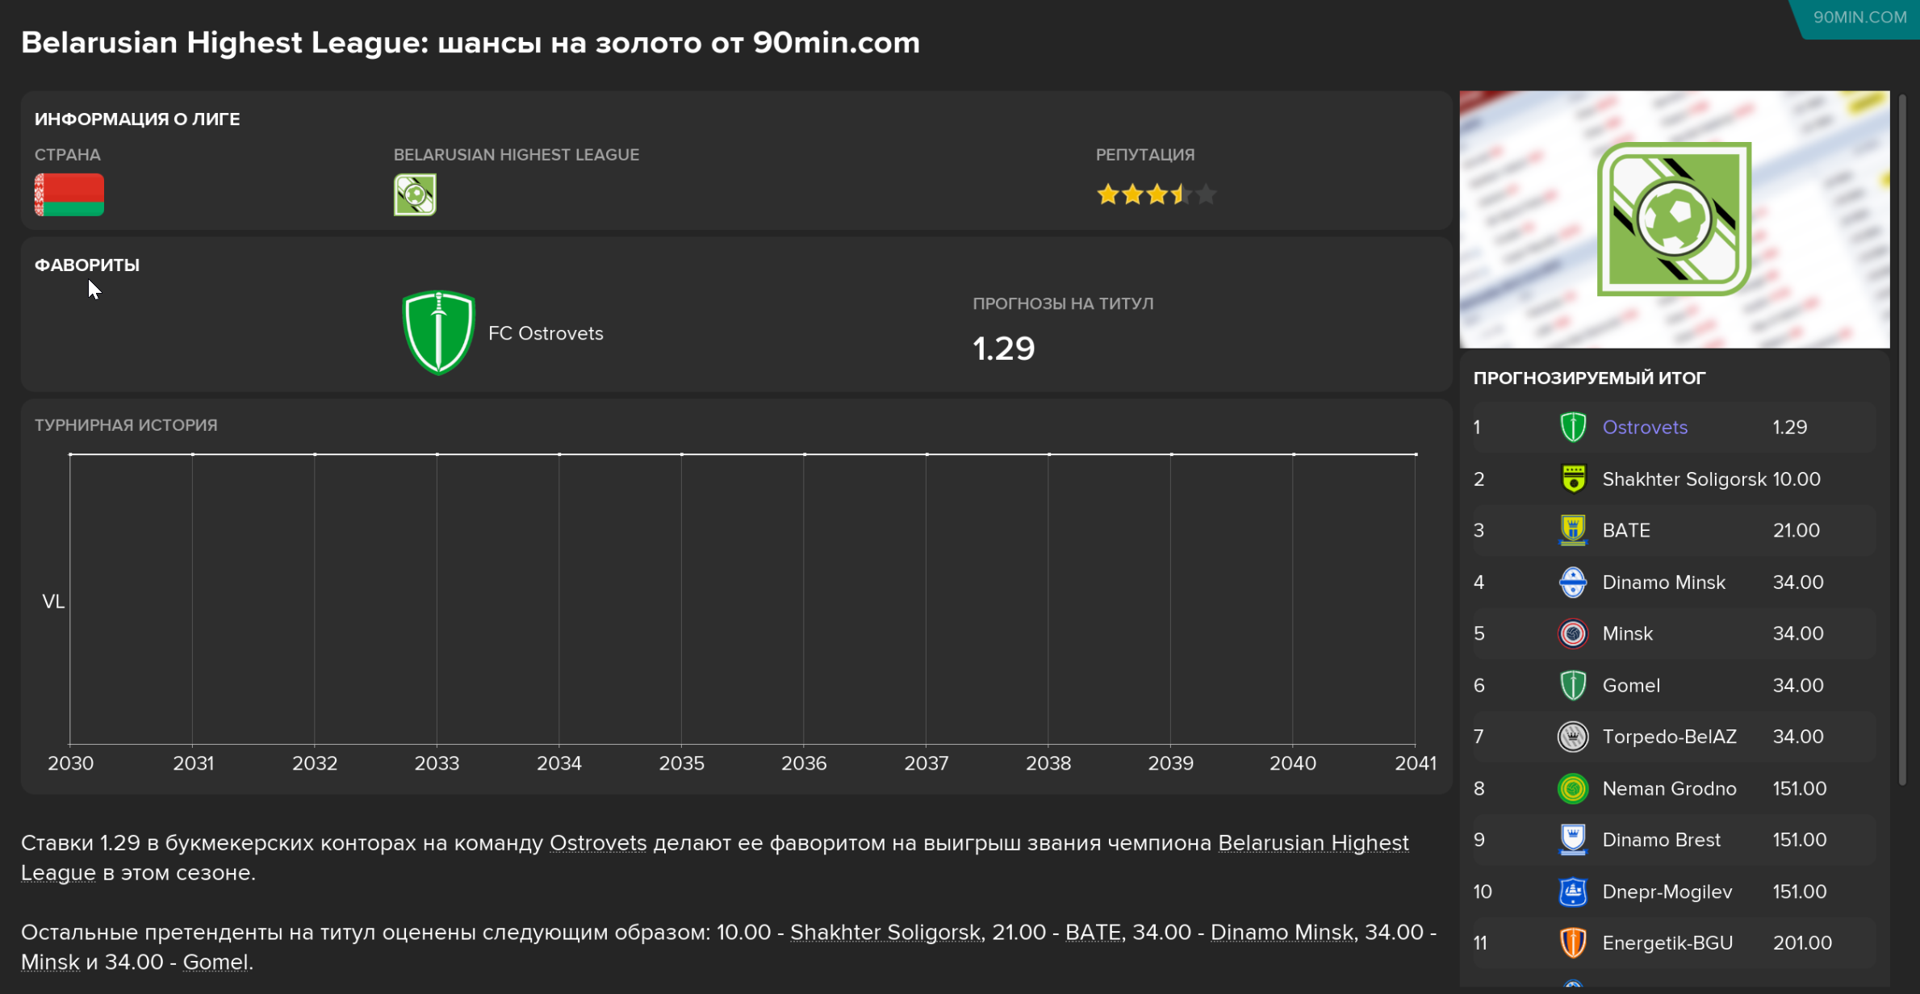Click the Minsk club badge
Screen dimensions: 1920x994
pyautogui.click(x=1573, y=633)
